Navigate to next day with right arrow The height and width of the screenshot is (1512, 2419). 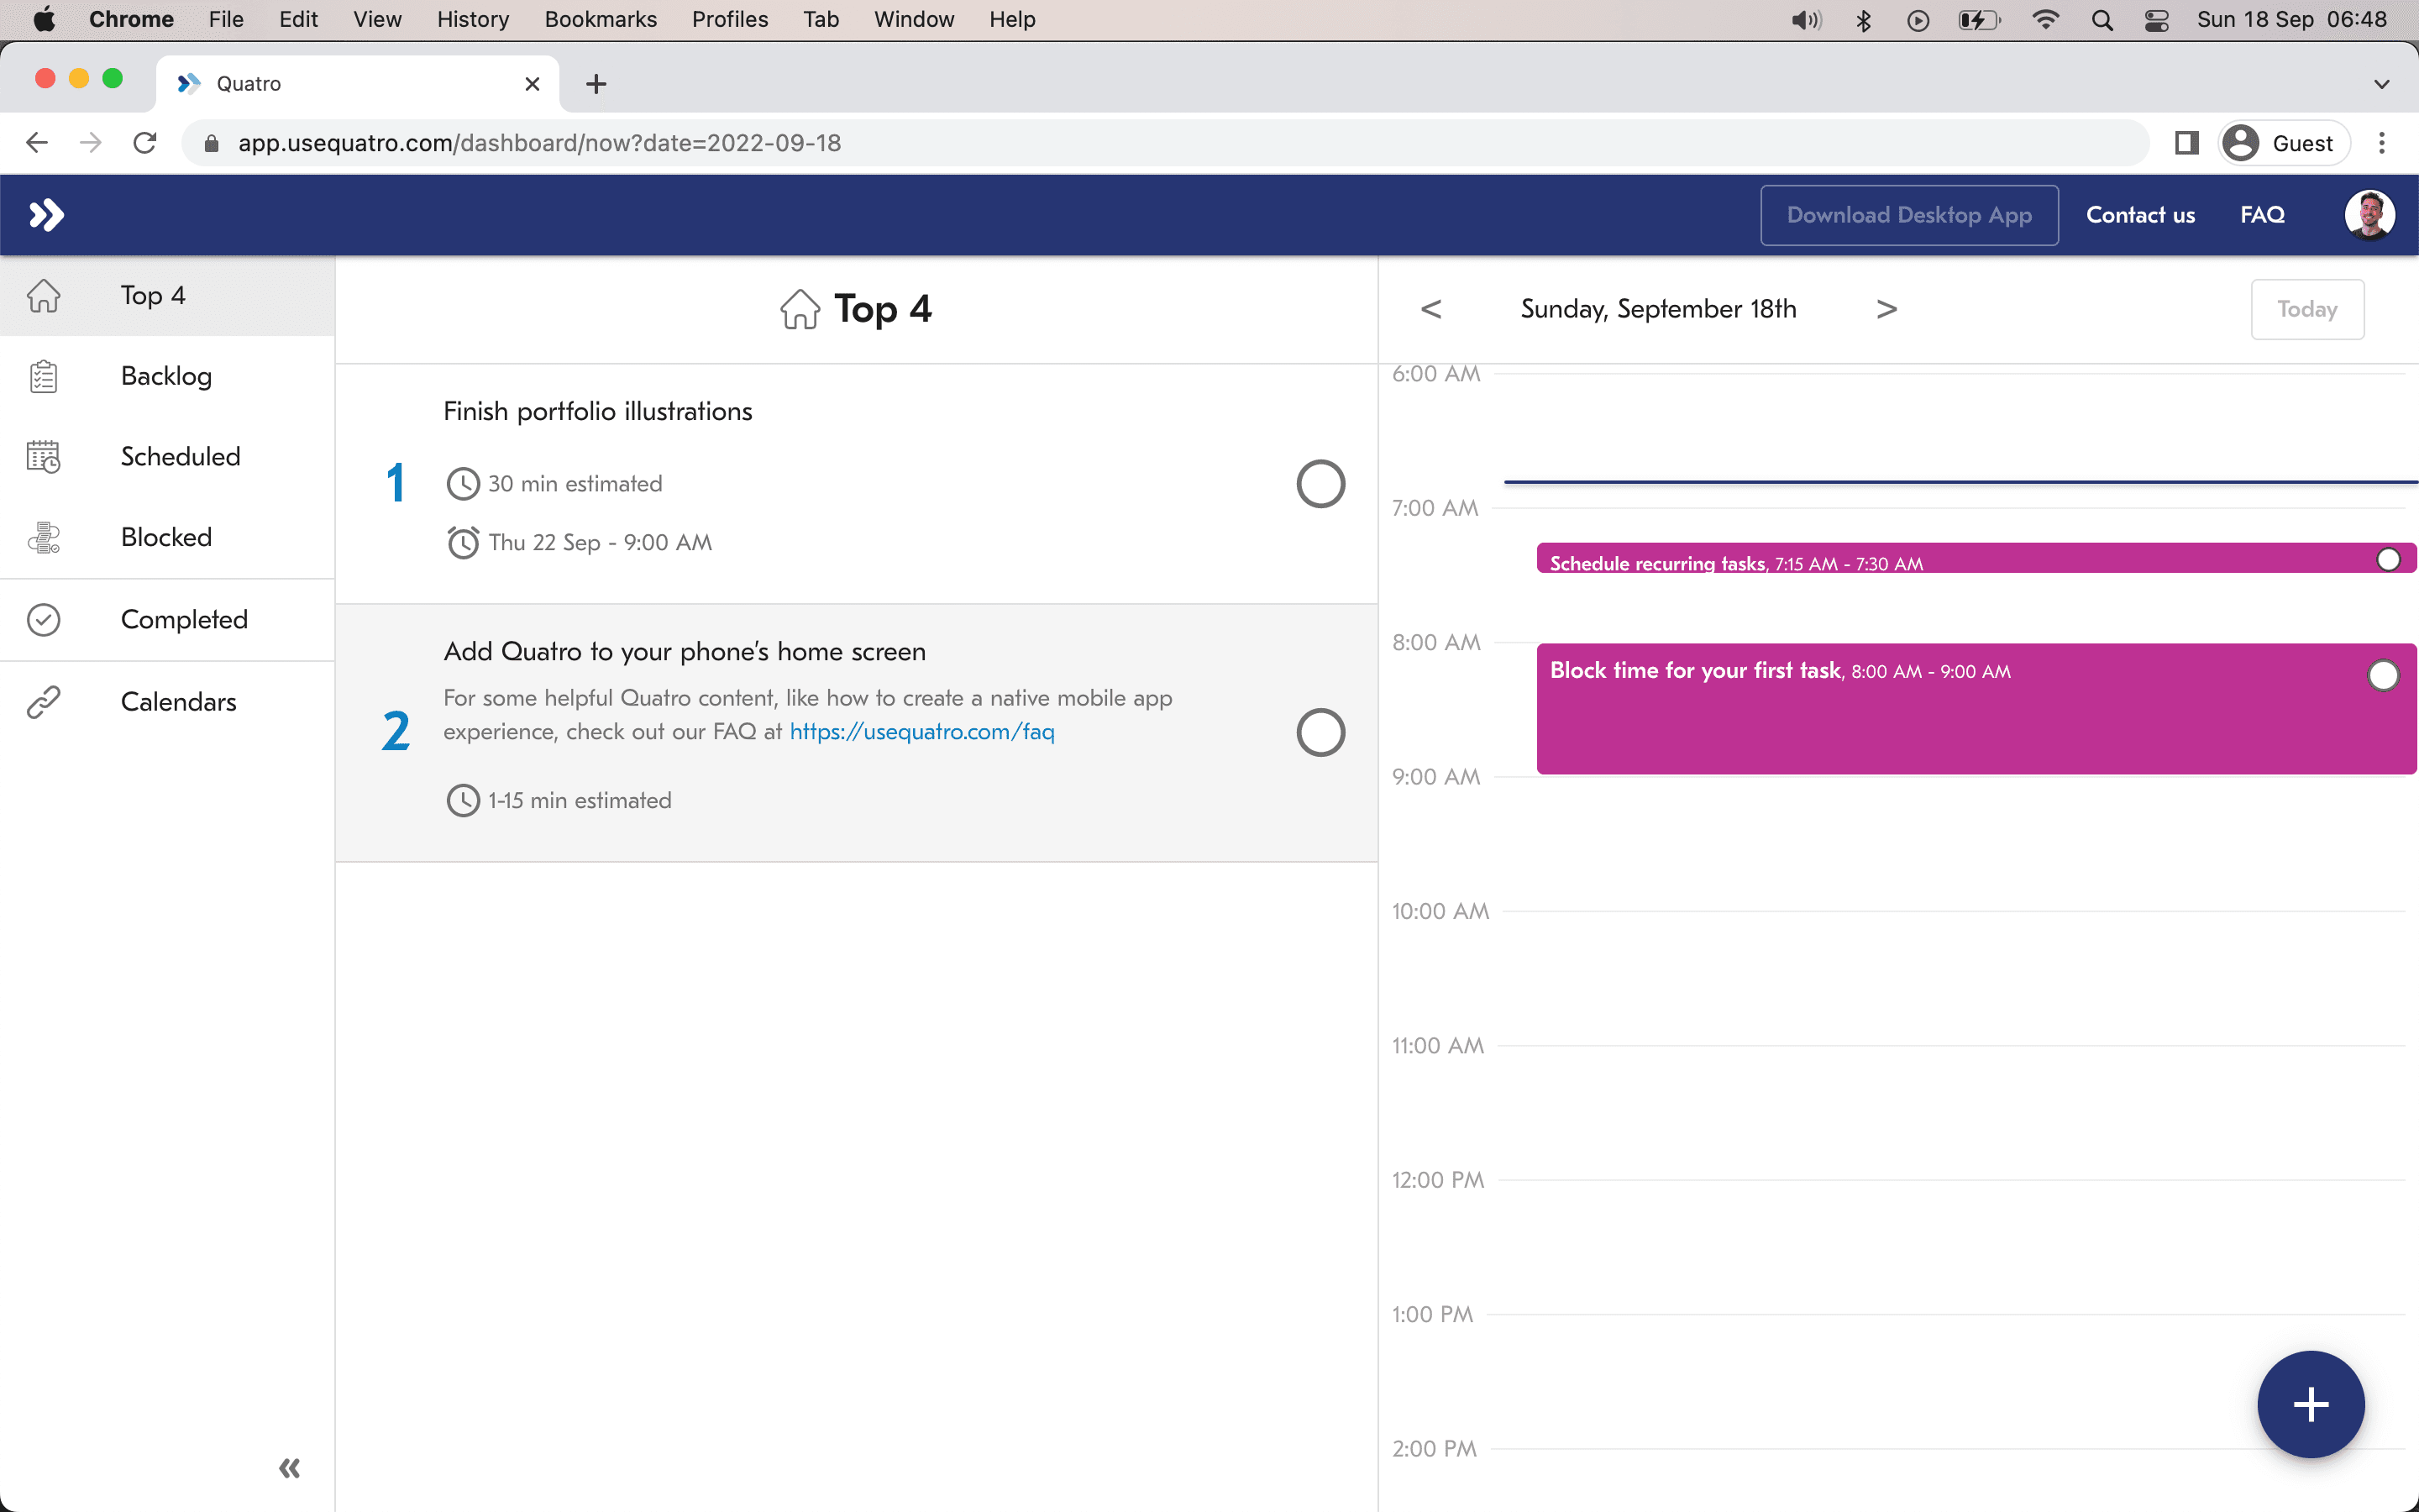tap(1886, 308)
